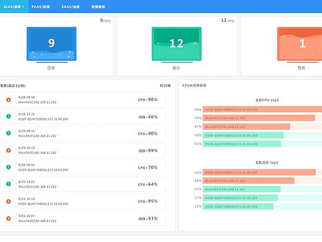Viewport: 322px width, 242px height.
Task: Open the 8/28-11:25 USER-QGM alert row
Action: tap(83, 117)
